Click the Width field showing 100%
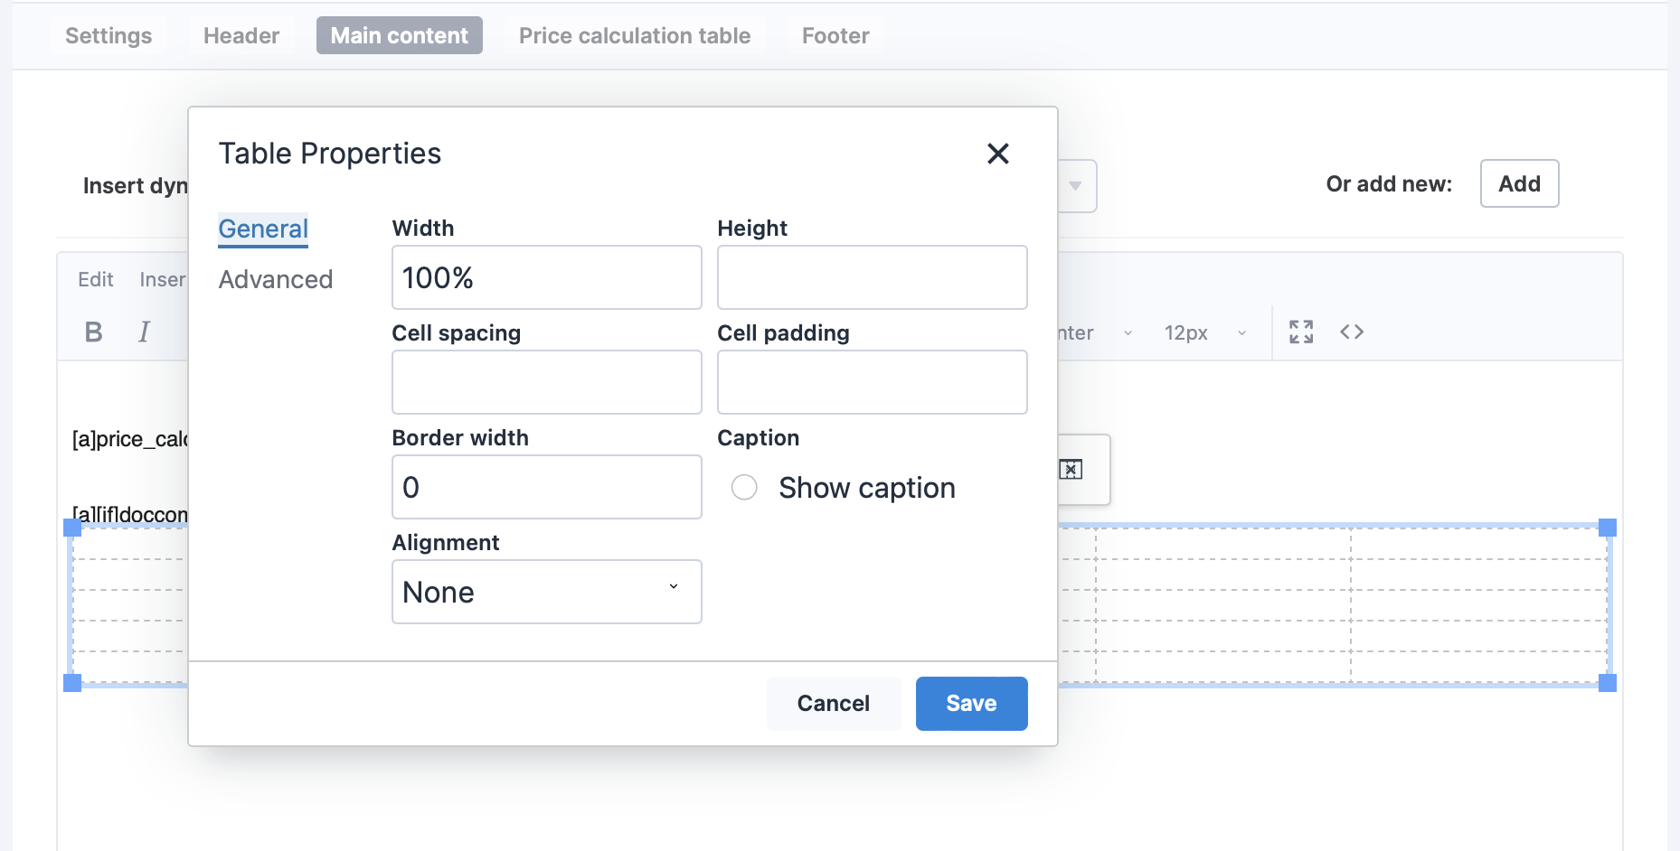1680x851 pixels. 546,277
